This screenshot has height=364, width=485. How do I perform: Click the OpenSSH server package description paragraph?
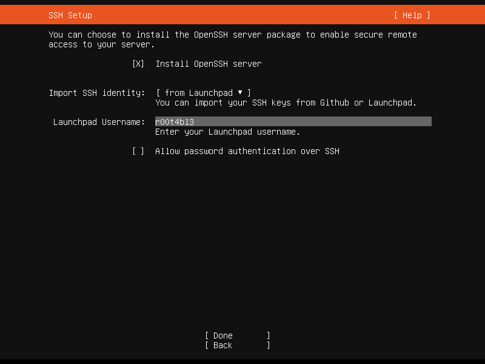point(233,39)
